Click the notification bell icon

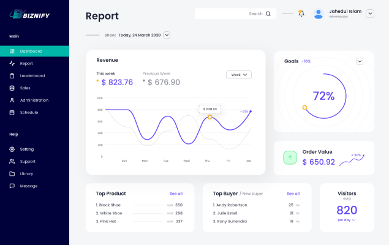pyautogui.click(x=301, y=13)
